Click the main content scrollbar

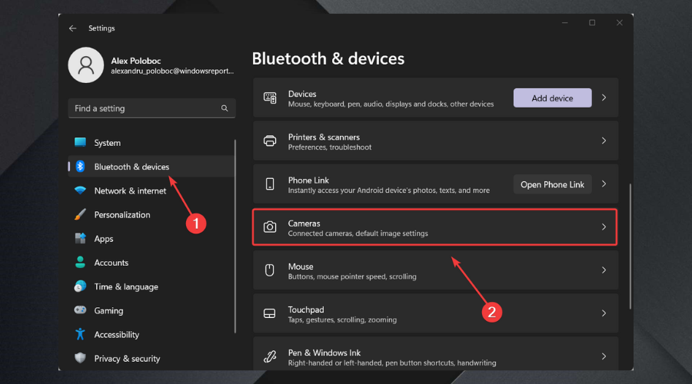pos(630,247)
